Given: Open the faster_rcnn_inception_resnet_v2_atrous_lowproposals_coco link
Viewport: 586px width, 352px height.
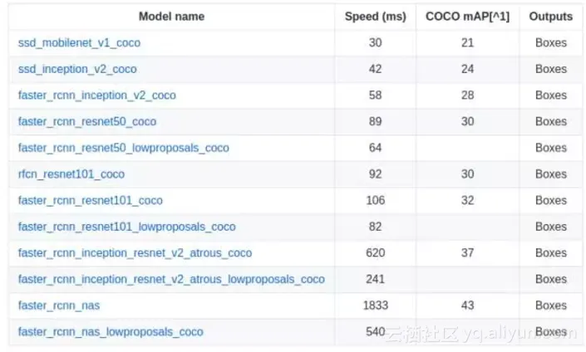Looking at the screenshot, I should point(171,279).
